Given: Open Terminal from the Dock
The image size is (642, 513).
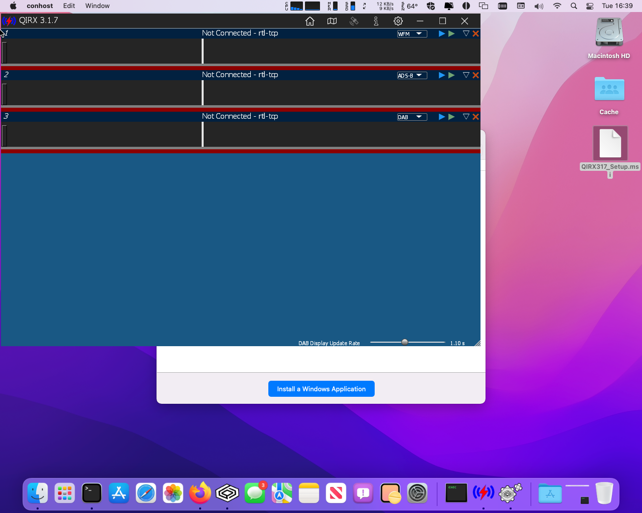Looking at the screenshot, I should point(92,493).
